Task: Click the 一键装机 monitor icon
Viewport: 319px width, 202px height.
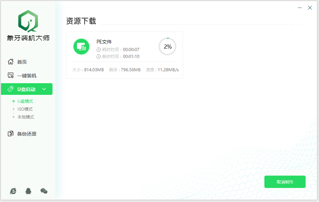Action: pos(11,75)
